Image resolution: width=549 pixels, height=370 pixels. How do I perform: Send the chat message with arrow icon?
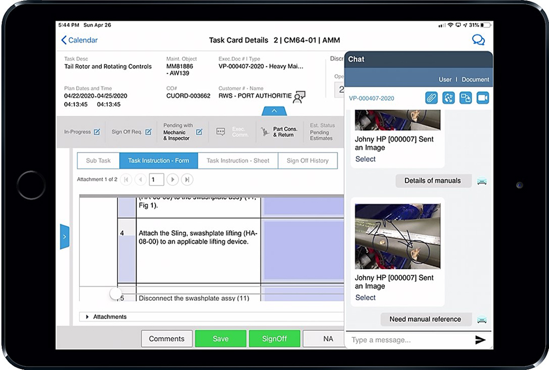coord(480,339)
